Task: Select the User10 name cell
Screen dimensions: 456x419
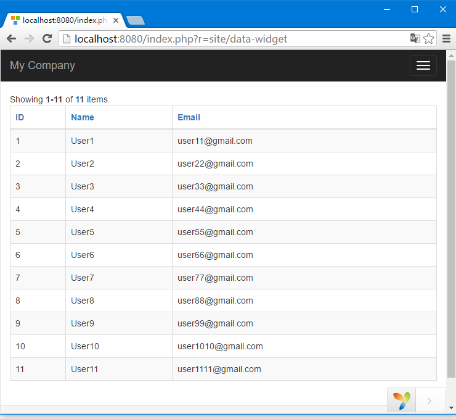Action: (x=119, y=347)
